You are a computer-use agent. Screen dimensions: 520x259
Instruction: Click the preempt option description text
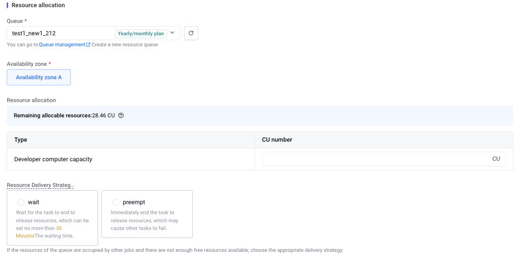click(x=144, y=220)
